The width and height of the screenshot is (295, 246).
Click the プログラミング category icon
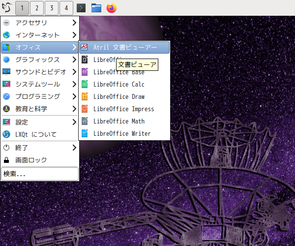tap(6, 96)
